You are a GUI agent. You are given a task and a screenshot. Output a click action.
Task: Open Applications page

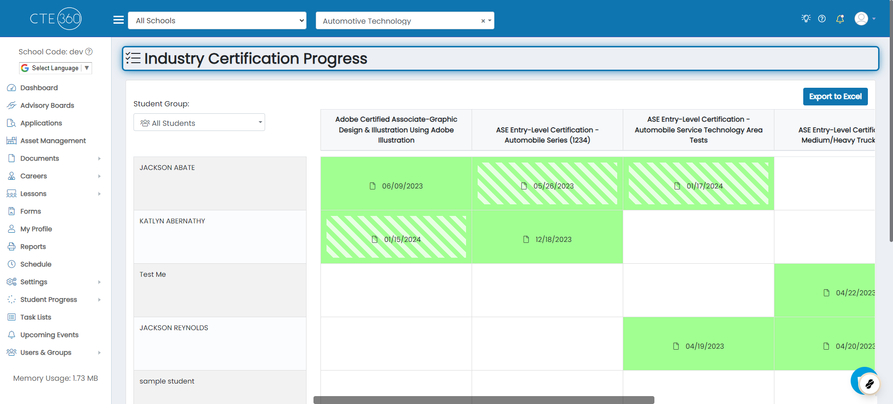point(41,123)
